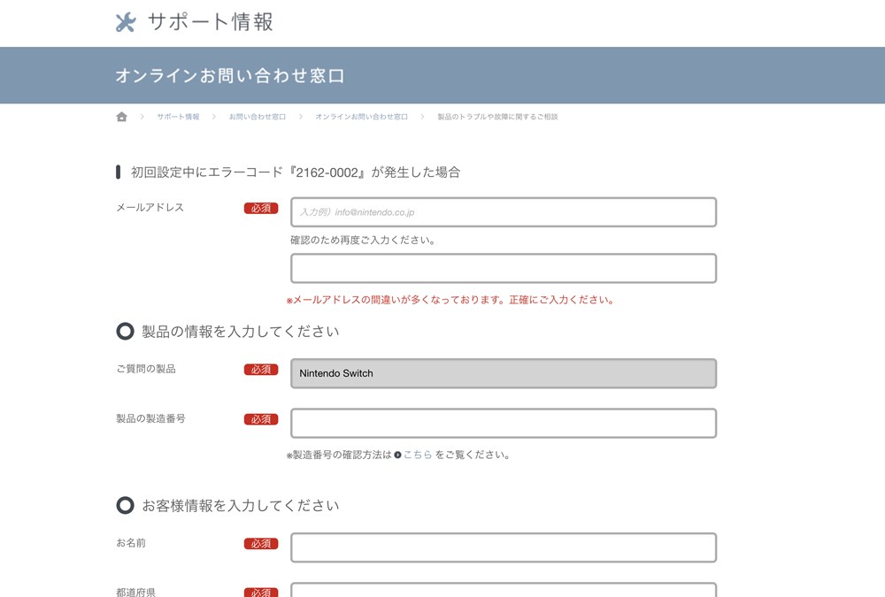Click the email confirmation input field

click(504, 268)
